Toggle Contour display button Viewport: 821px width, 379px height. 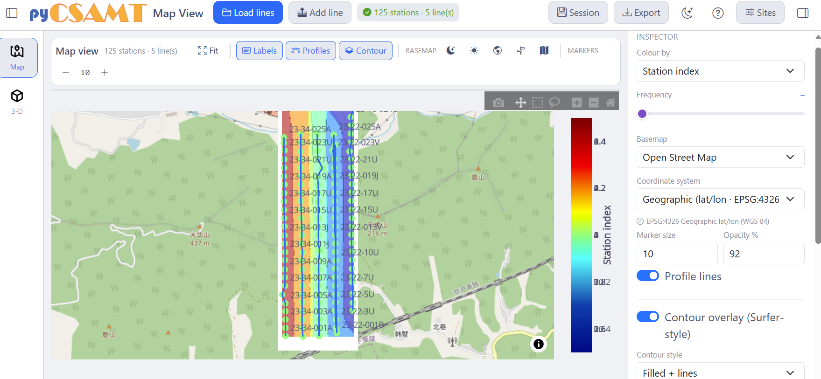(x=365, y=50)
